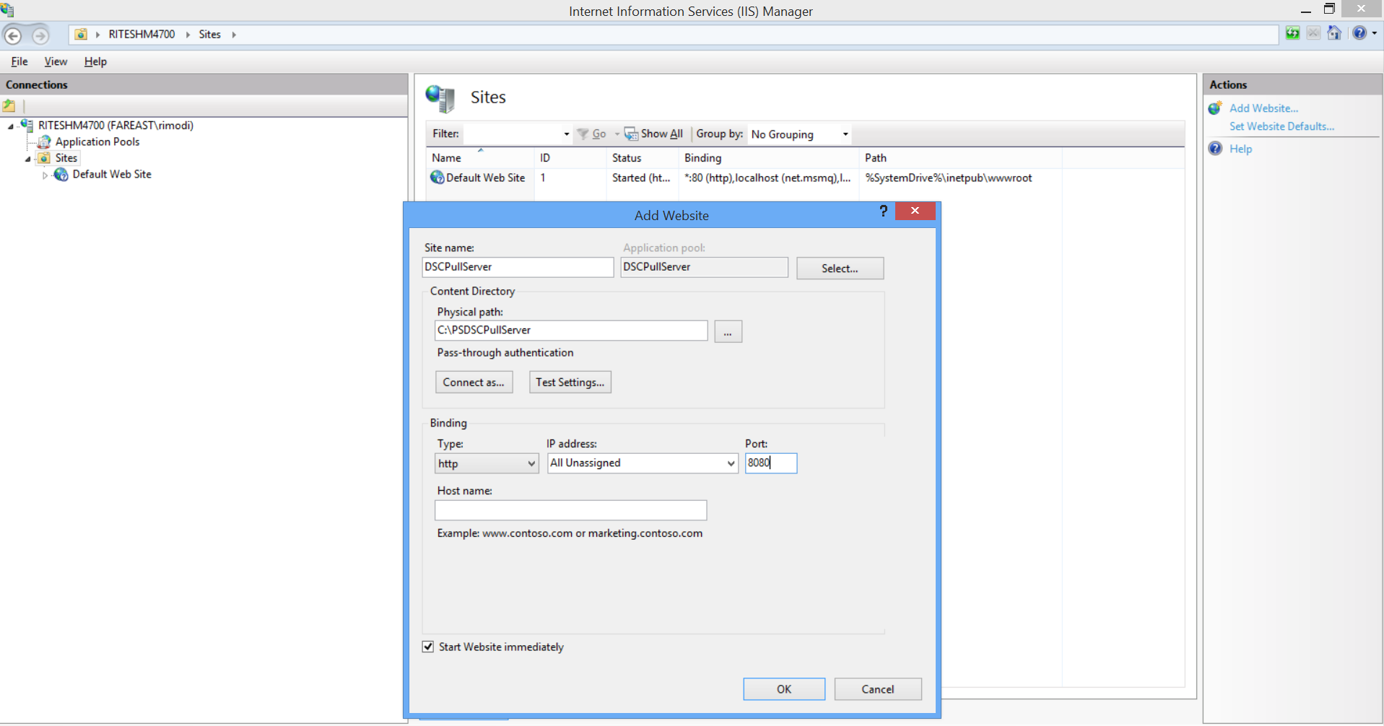Click the forward navigation arrow icon

point(40,35)
